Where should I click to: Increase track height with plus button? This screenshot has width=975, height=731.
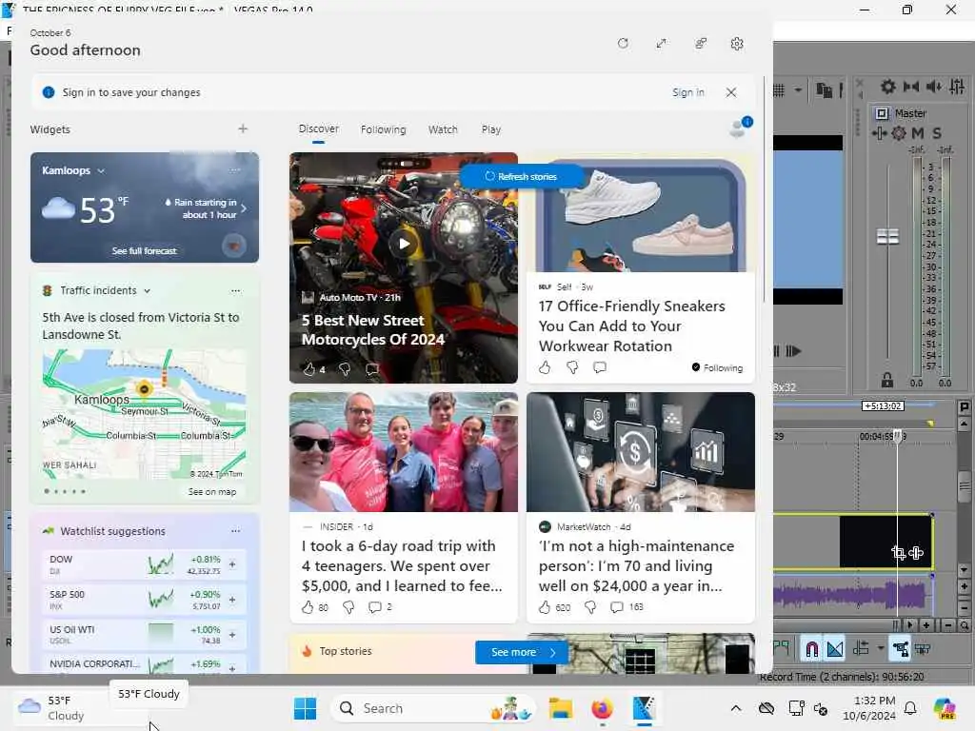pyautogui.click(x=964, y=586)
